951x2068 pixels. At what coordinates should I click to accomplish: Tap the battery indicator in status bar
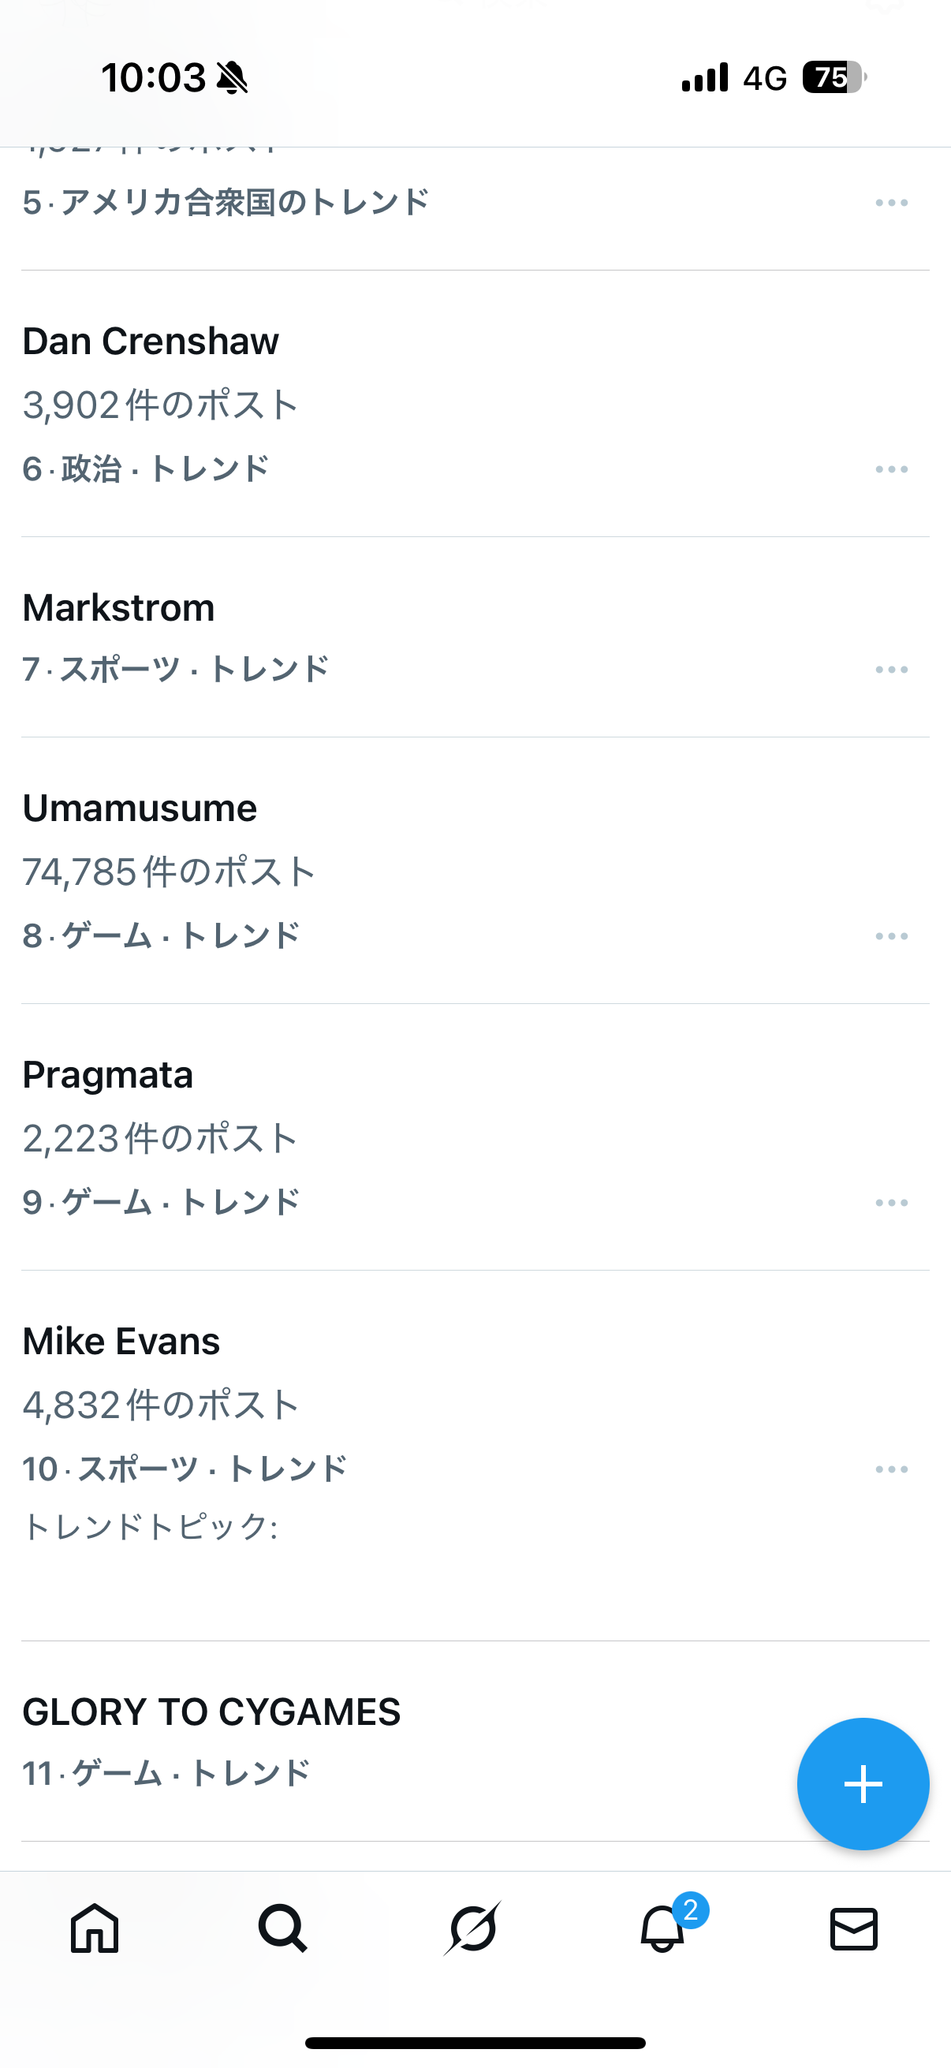pos(833,78)
